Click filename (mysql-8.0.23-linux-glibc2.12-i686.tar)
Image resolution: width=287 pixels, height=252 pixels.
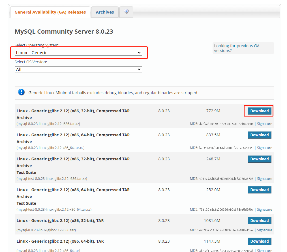click(46, 230)
